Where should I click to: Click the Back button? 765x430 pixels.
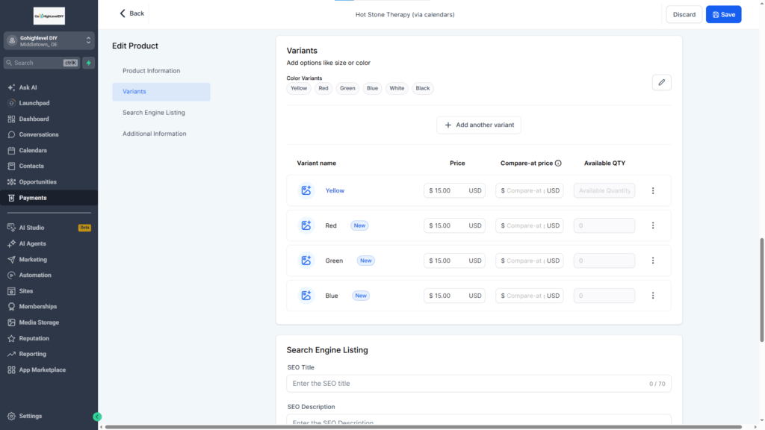[131, 13]
